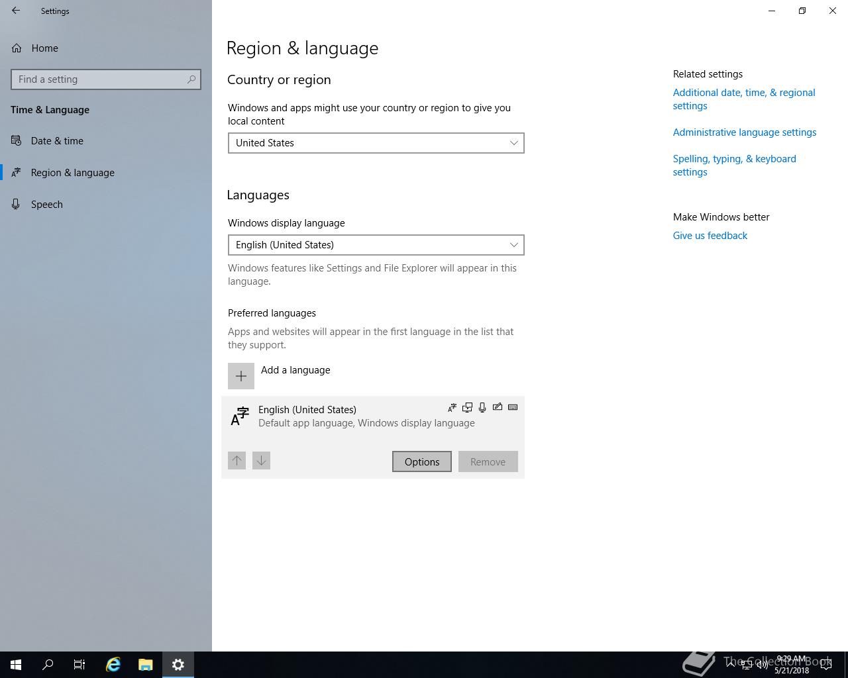Click the Remove language button

coord(488,461)
